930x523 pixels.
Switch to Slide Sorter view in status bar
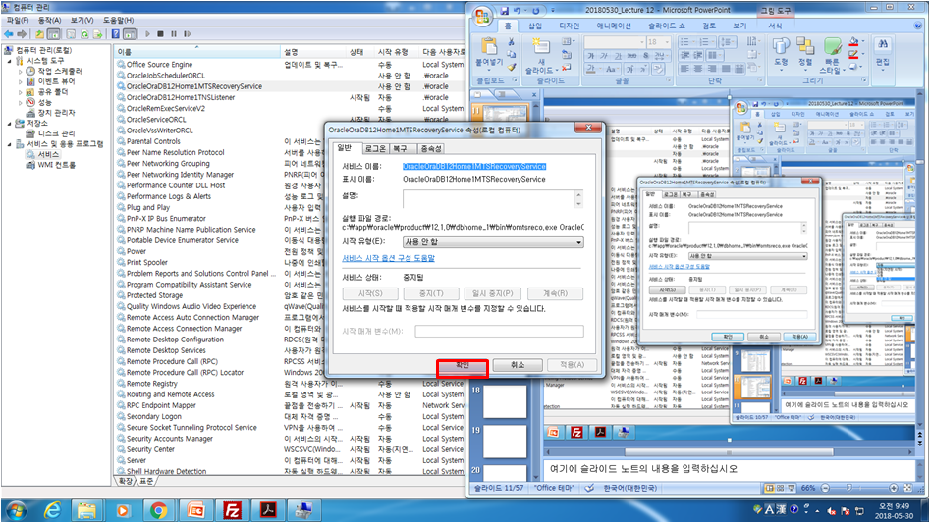click(780, 488)
